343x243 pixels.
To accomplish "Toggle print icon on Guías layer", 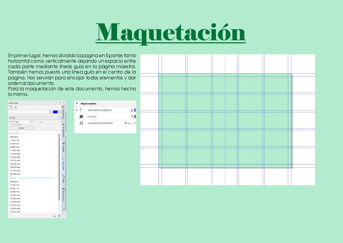I will tap(131, 110).
